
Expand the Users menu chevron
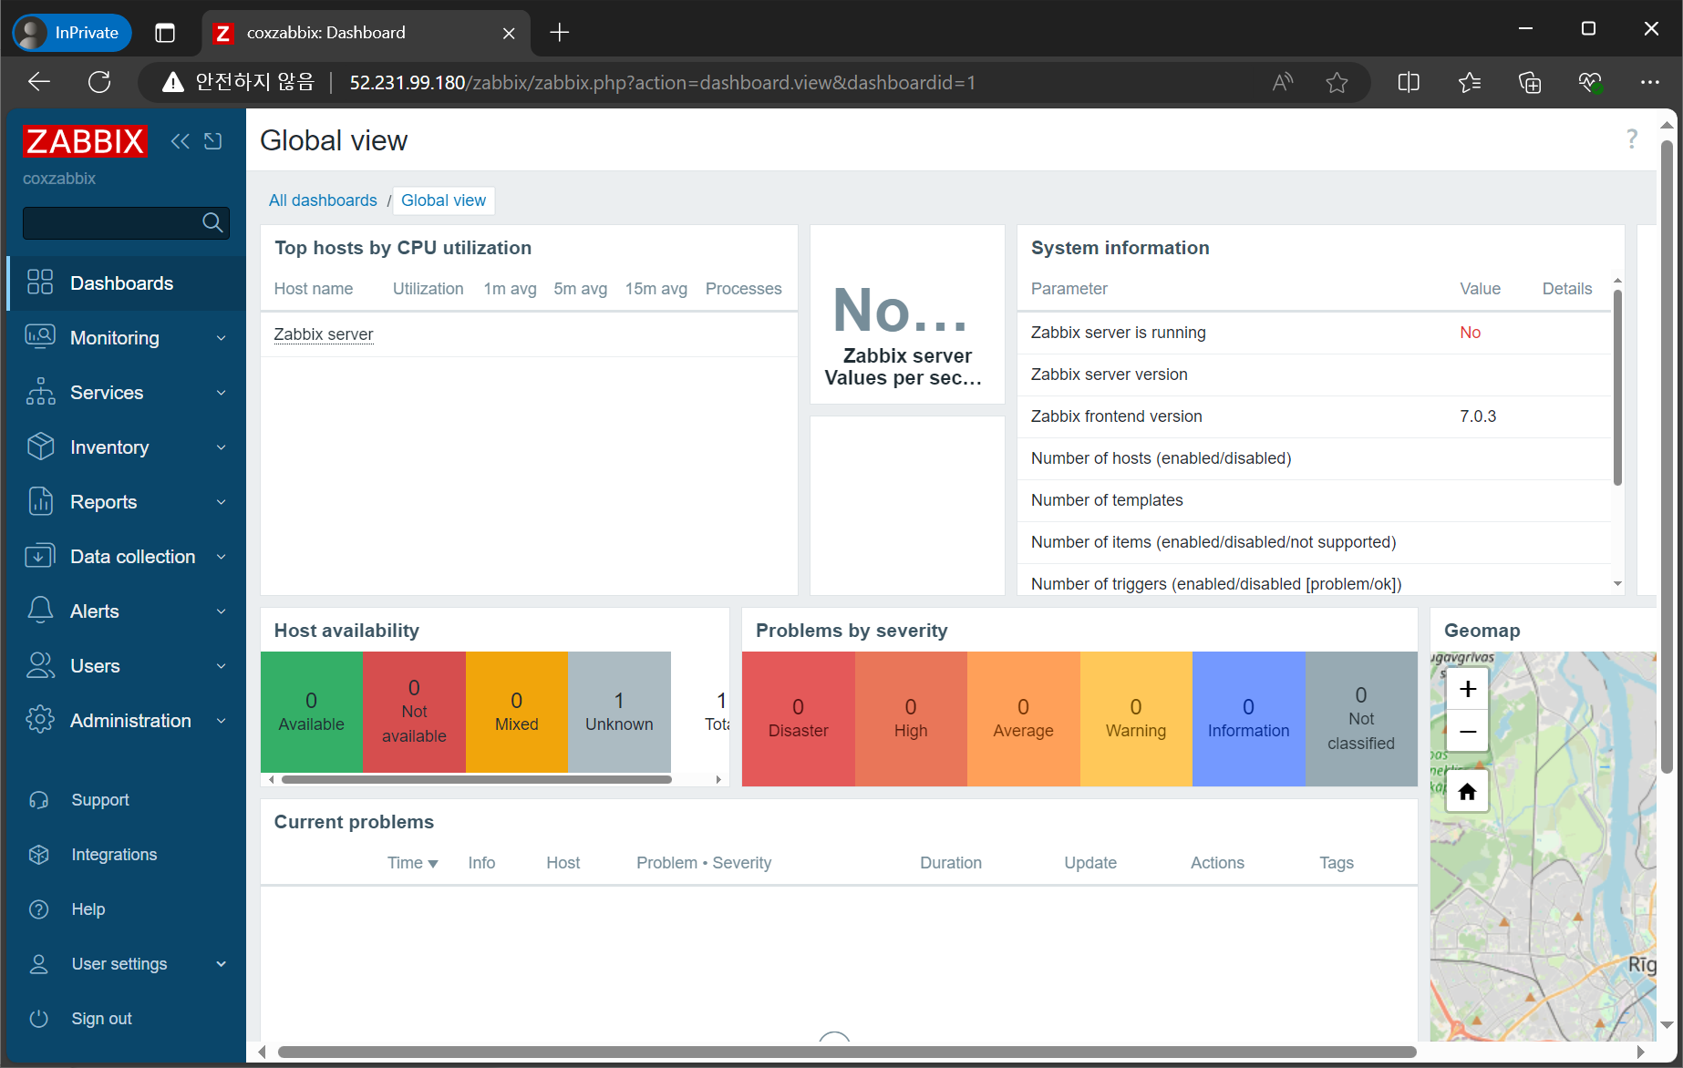[221, 666]
